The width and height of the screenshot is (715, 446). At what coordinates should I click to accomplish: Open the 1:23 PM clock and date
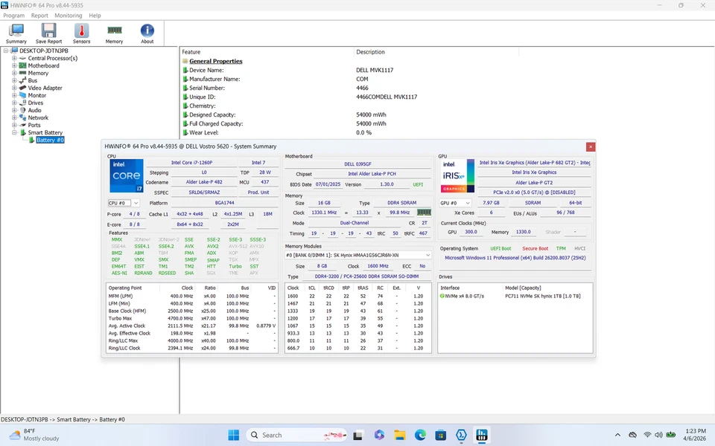[696, 435]
